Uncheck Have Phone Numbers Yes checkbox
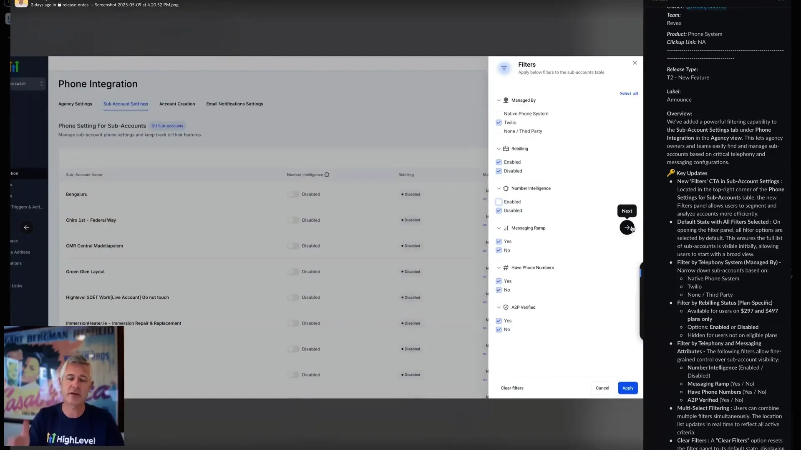The width and height of the screenshot is (801, 450). 499,281
